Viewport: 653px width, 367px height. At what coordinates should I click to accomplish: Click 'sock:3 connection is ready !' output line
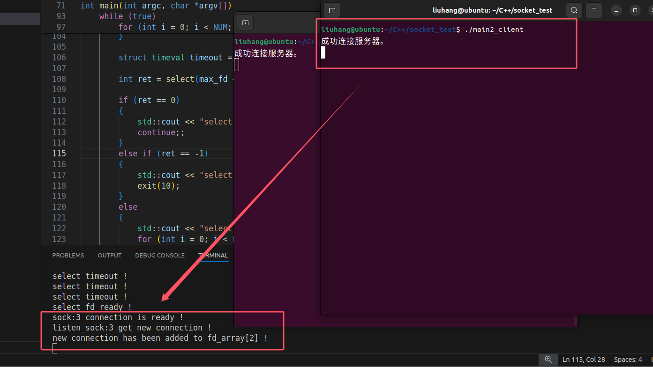coord(118,317)
